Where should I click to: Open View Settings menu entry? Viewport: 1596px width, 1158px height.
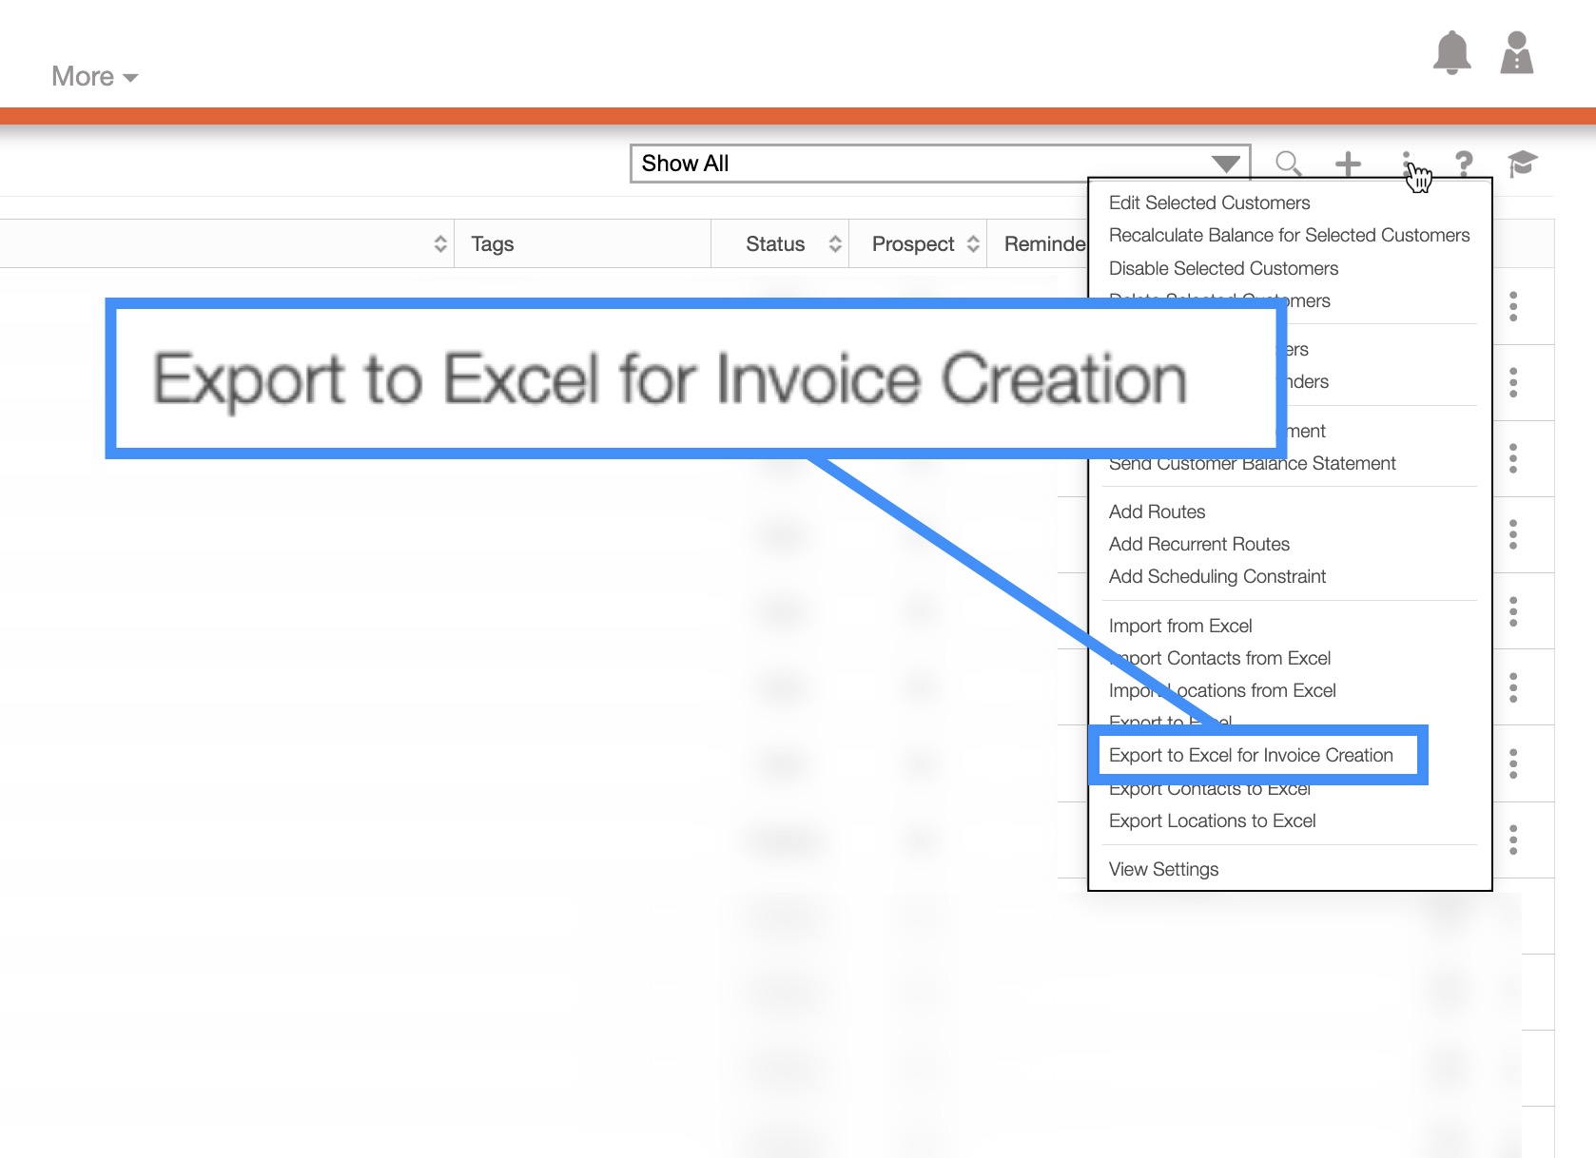tap(1163, 869)
